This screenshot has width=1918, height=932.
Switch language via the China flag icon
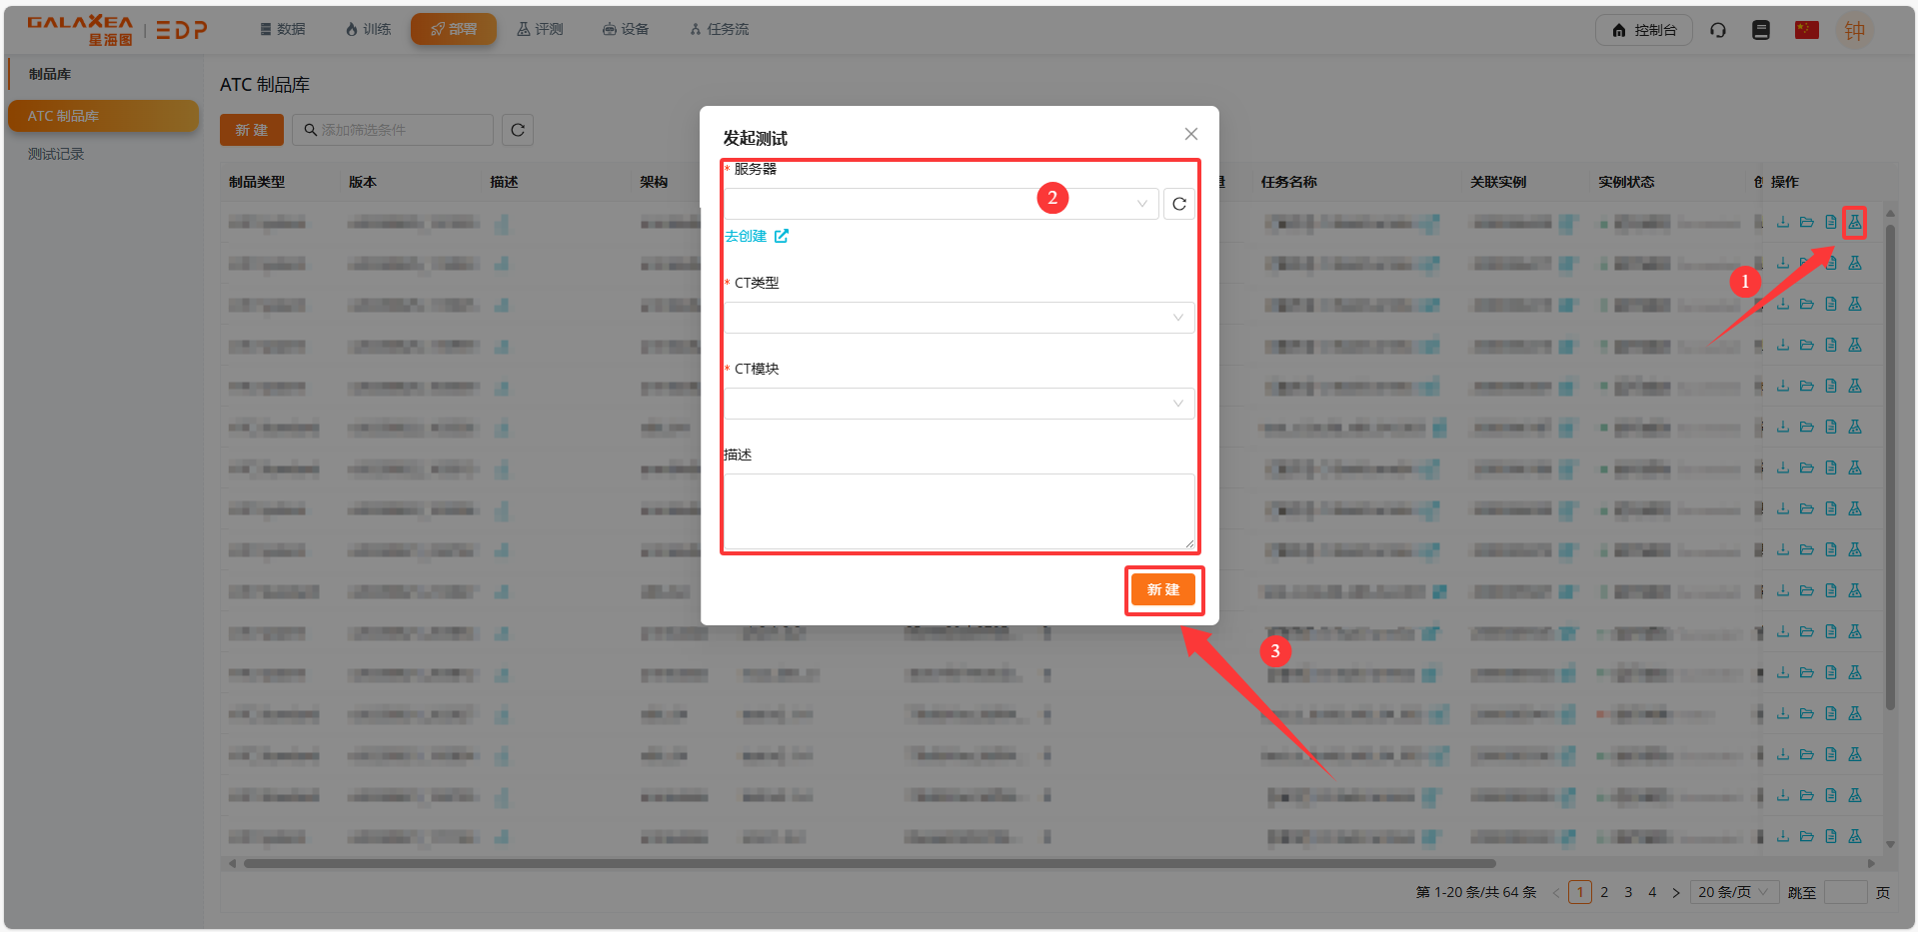[x=1806, y=30]
